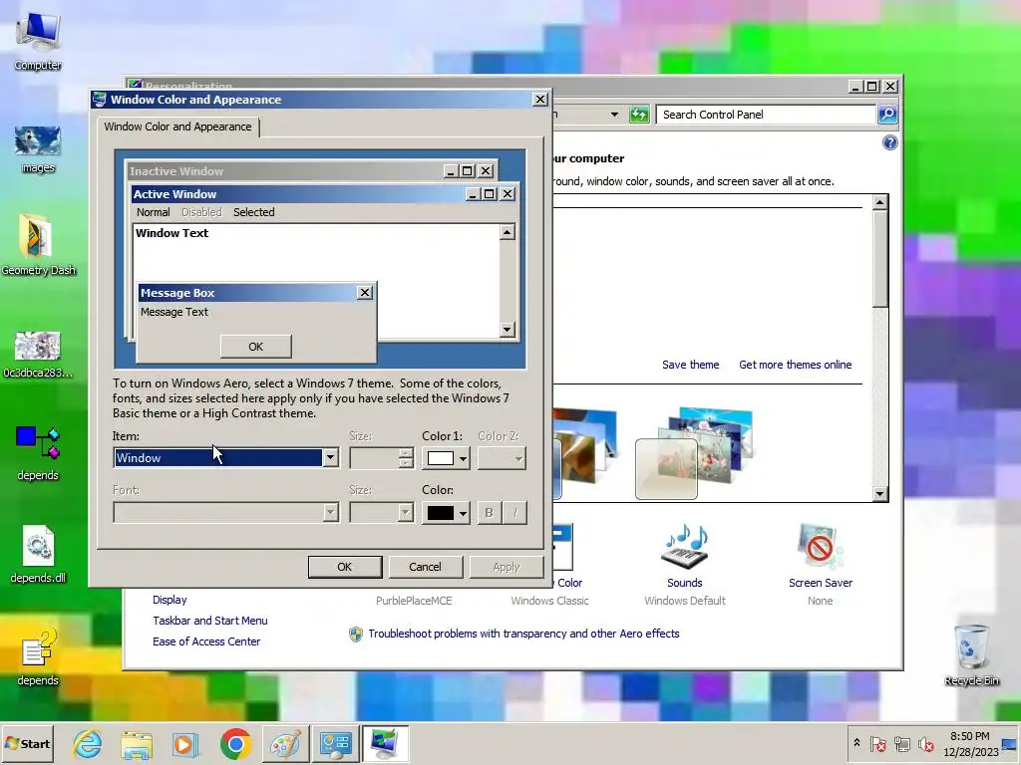Click Disabled in the preview menu
The image size is (1021, 765).
(x=201, y=212)
